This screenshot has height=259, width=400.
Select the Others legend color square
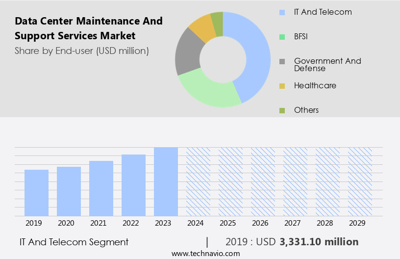pyautogui.click(x=282, y=110)
